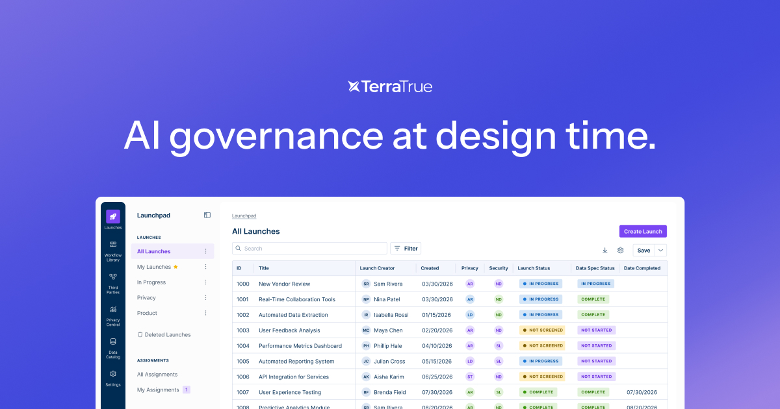Click Isabella Rossi's IR avatar
The width and height of the screenshot is (780, 409).
click(366, 315)
